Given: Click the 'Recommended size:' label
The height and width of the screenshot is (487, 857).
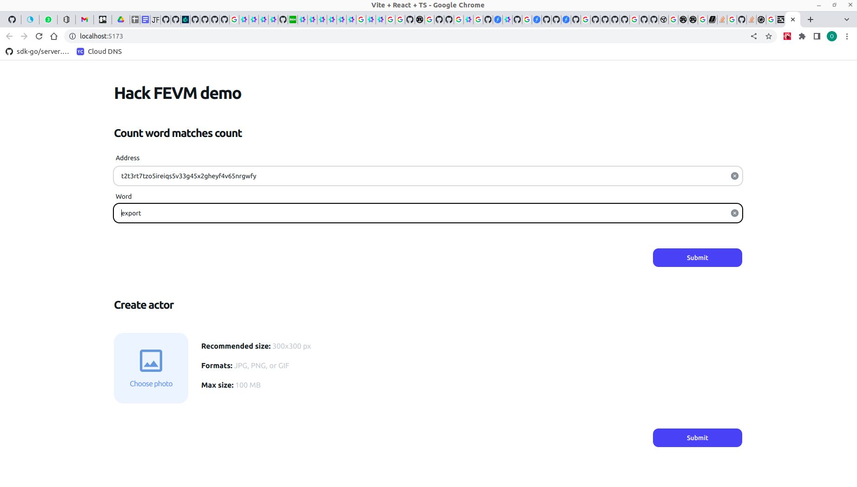Looking at the screenshot, I should [236, 346].
